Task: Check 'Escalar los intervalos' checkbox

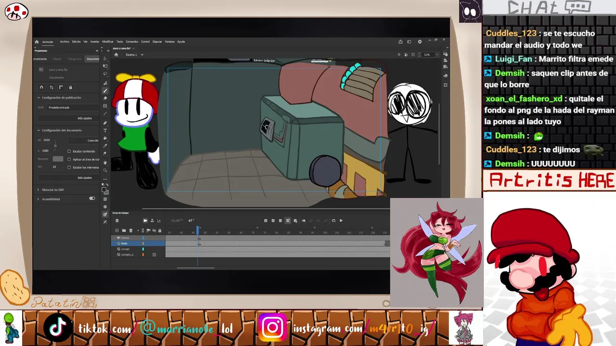Action: 69,167
